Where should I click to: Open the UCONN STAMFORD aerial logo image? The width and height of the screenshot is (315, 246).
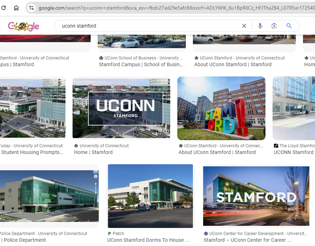121,108
